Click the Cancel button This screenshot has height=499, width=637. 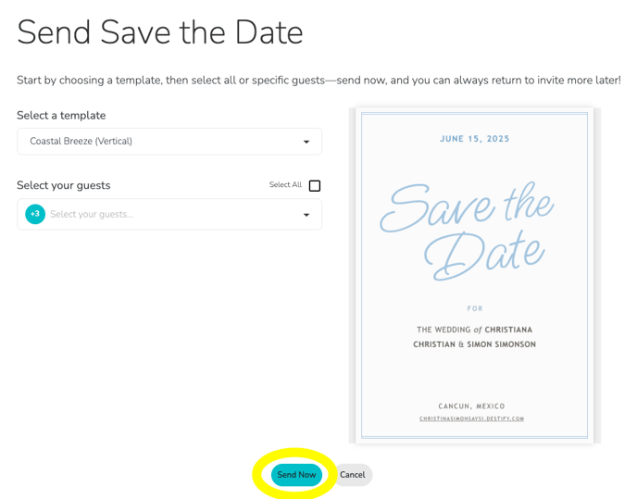[x=353, y=475]
